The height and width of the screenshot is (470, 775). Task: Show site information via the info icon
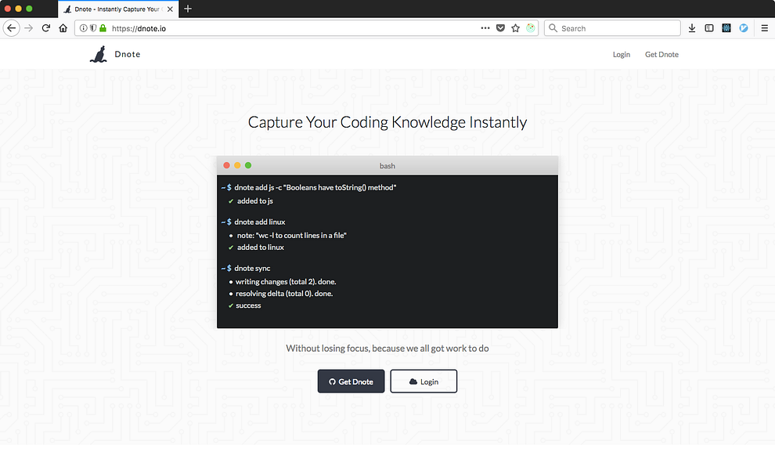click(84, 28)
